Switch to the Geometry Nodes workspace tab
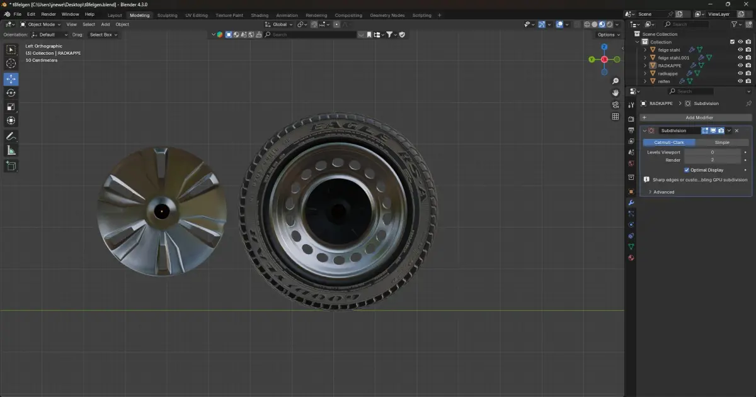The image size is (756, 397). point(387,15)
